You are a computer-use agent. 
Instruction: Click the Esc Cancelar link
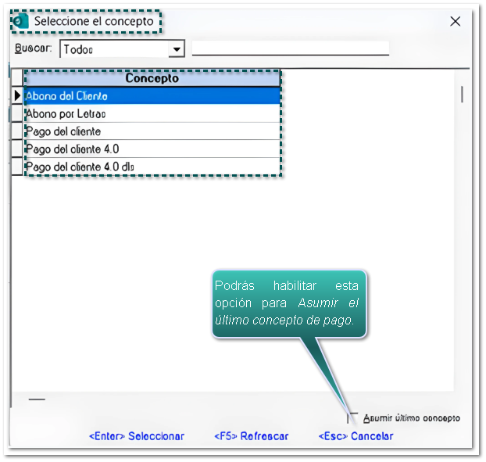(x=356, y=436)
